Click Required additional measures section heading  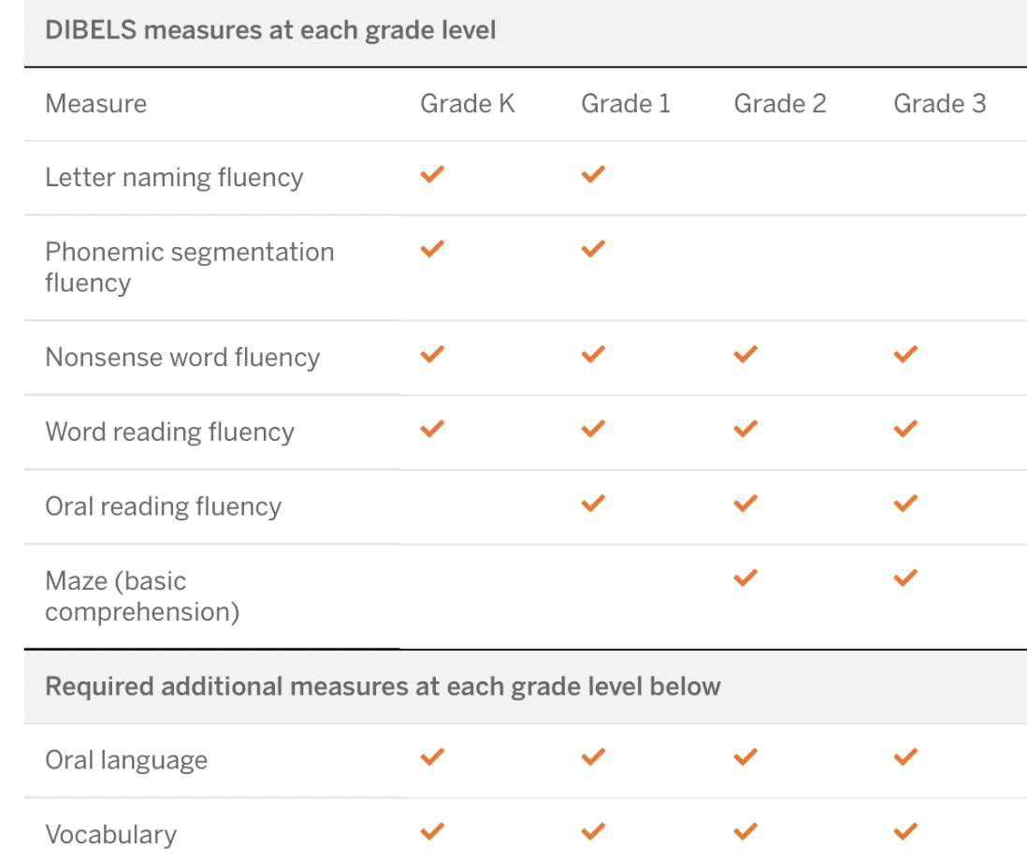(x=383, y=686)
